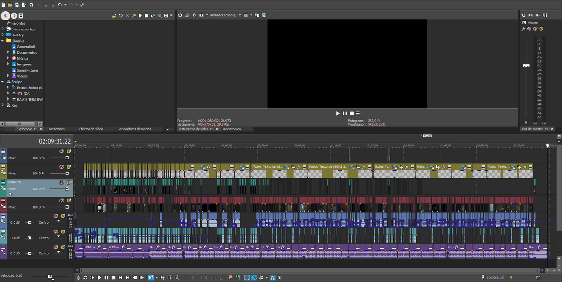This screenshot has width=562, height=282.
Task: Open track 2 hamburger menu
Action: (x=3, y=167)
